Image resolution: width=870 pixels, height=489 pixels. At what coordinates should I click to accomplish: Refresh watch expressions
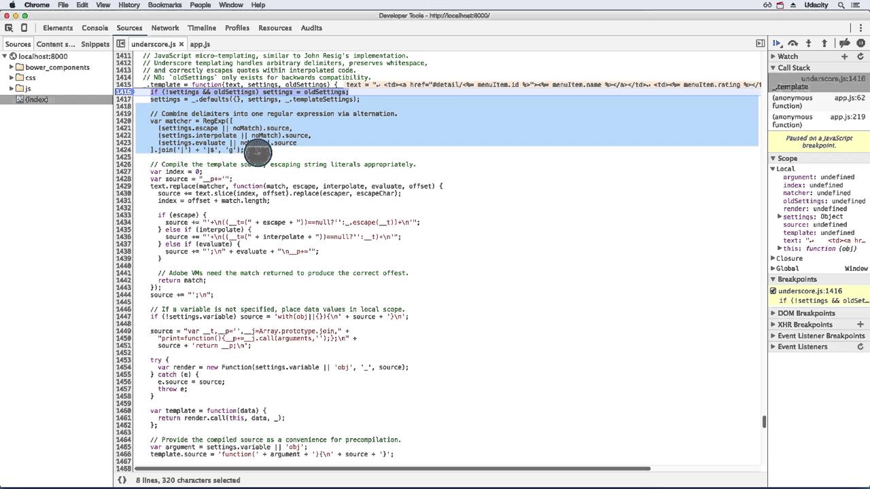(860, 56)
